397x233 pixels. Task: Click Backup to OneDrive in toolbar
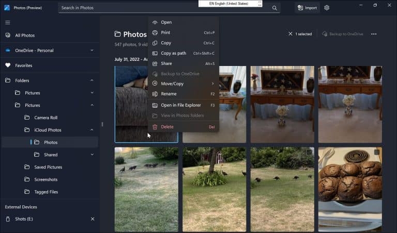point(343,34)
